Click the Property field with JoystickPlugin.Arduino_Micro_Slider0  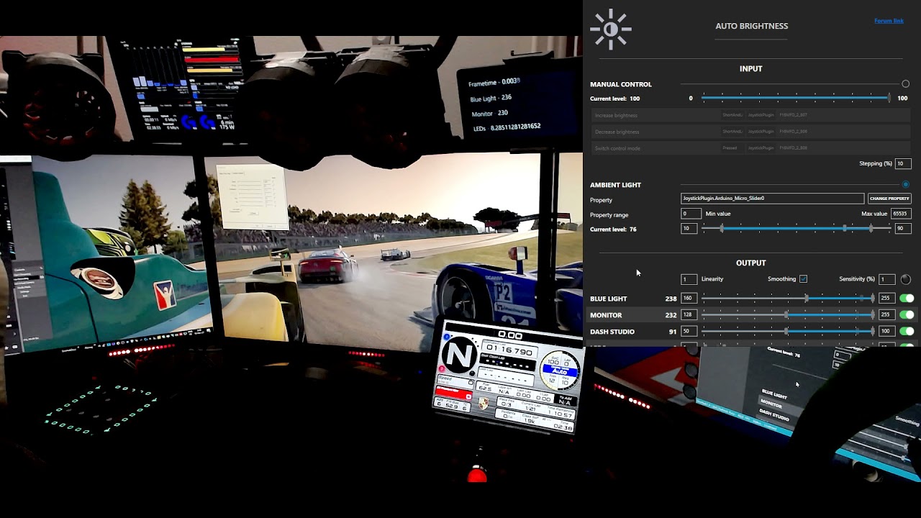[772, 199]
